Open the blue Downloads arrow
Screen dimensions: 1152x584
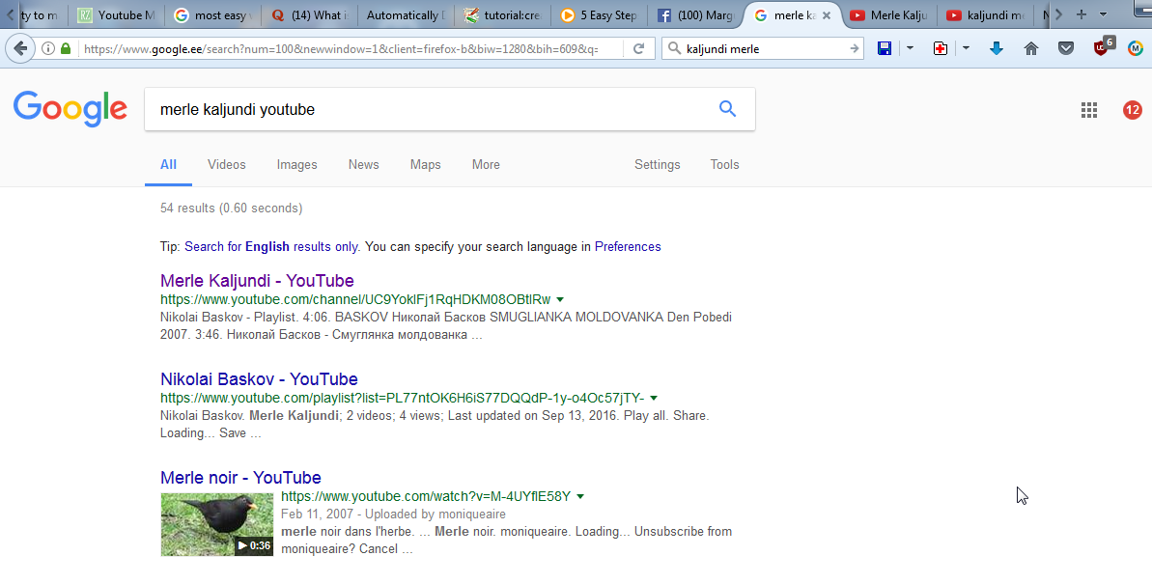coord(997,48)
